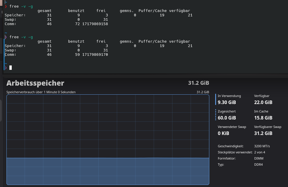288x187 pixels.
Task: Click the memory usage graph area
Action: (x=108, y=140)
